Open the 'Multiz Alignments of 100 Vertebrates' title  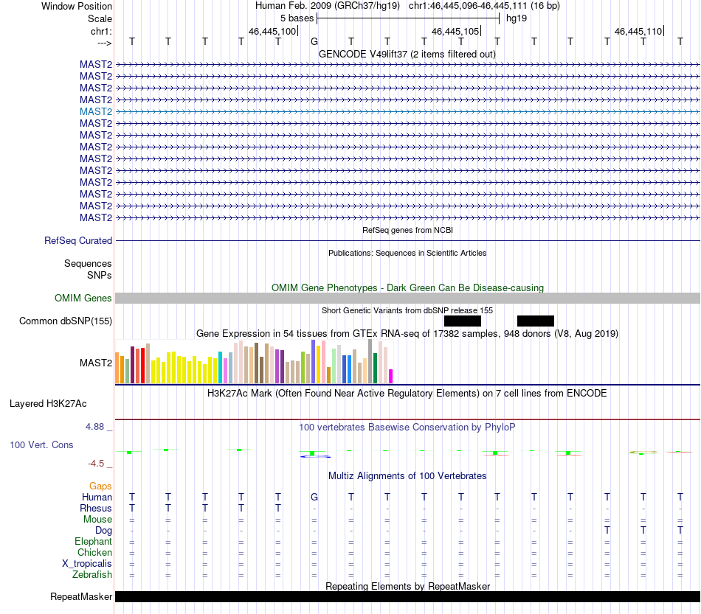pos(407,475)
